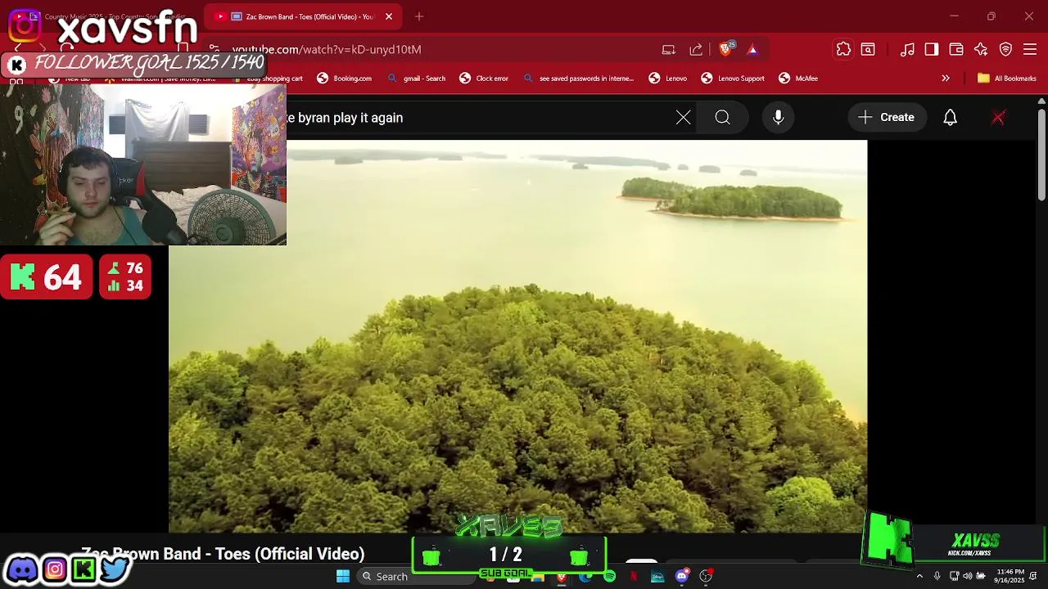Open the Lenovo bookmark

click(x=668, y=79)
